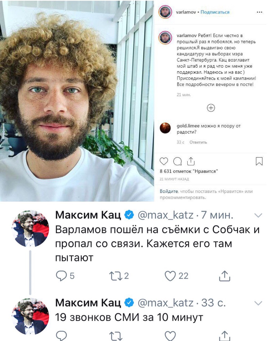Like the tweet about 19 звонков СМИ
Viewport: 273px width, 341px height.
(x=170, y=336)
